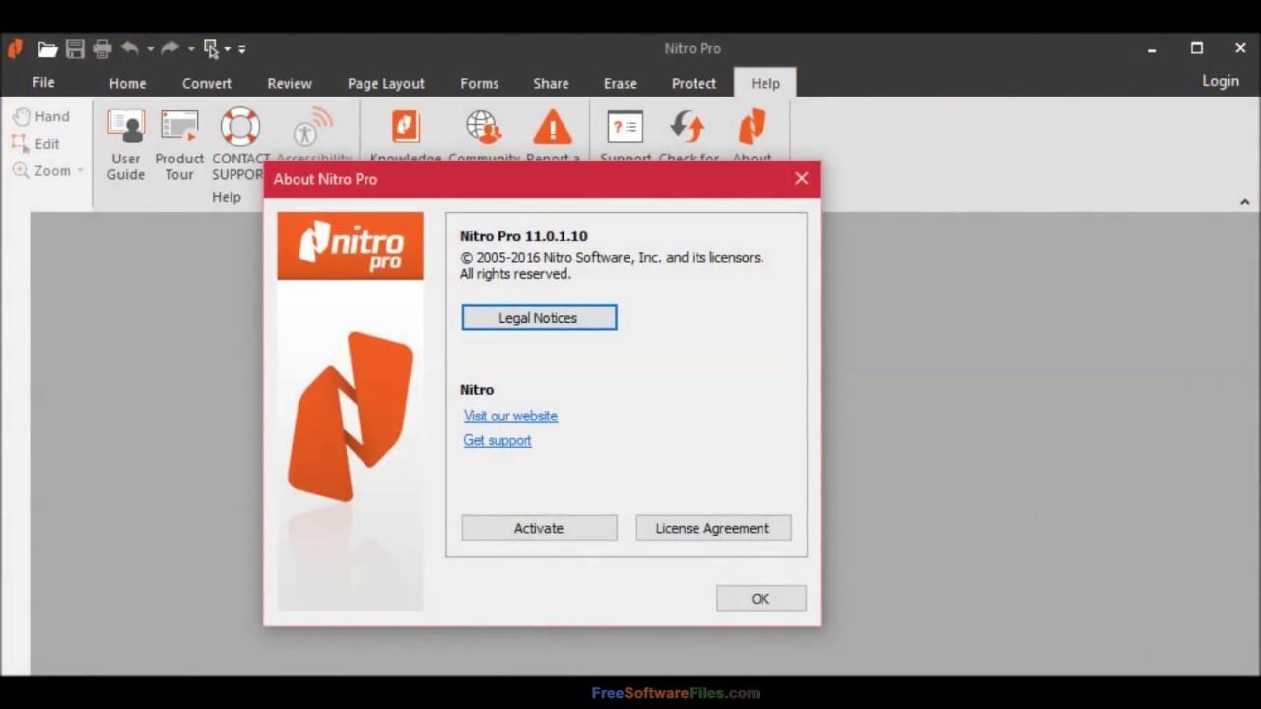Click the cursor selection tool icon
The image size is (1261, 709).
[x=211, y=49]
